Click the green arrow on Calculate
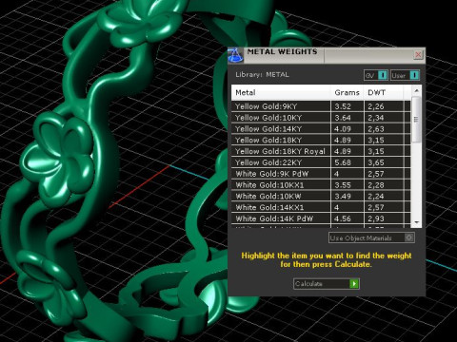This screenshot has height=342, width=457. (x=354, y=283)
